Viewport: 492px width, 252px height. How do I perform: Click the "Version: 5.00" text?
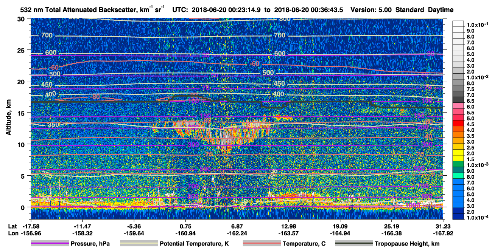pos(372,10)
